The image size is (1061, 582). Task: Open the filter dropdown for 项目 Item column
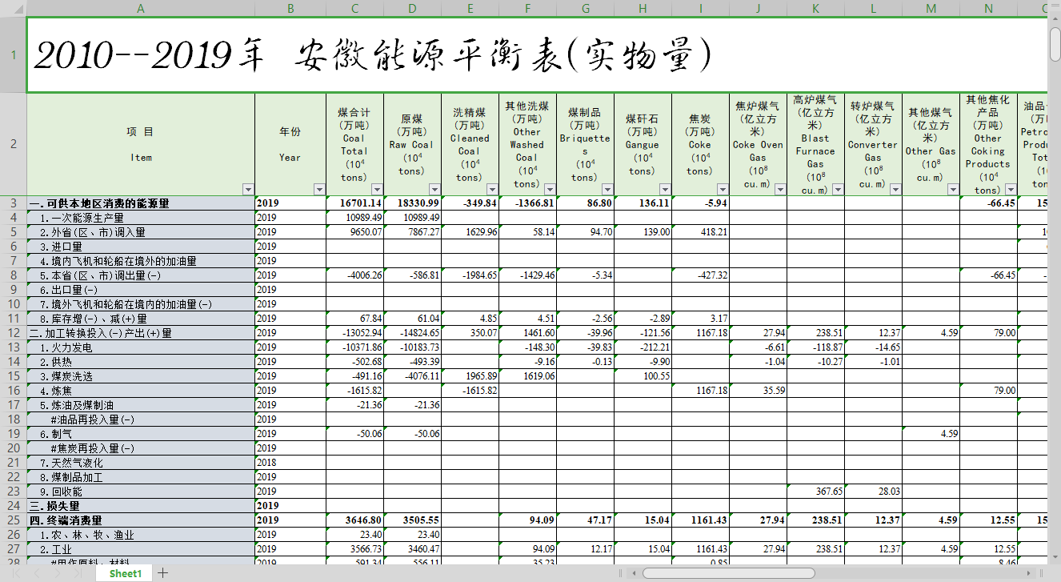(247, 190)
